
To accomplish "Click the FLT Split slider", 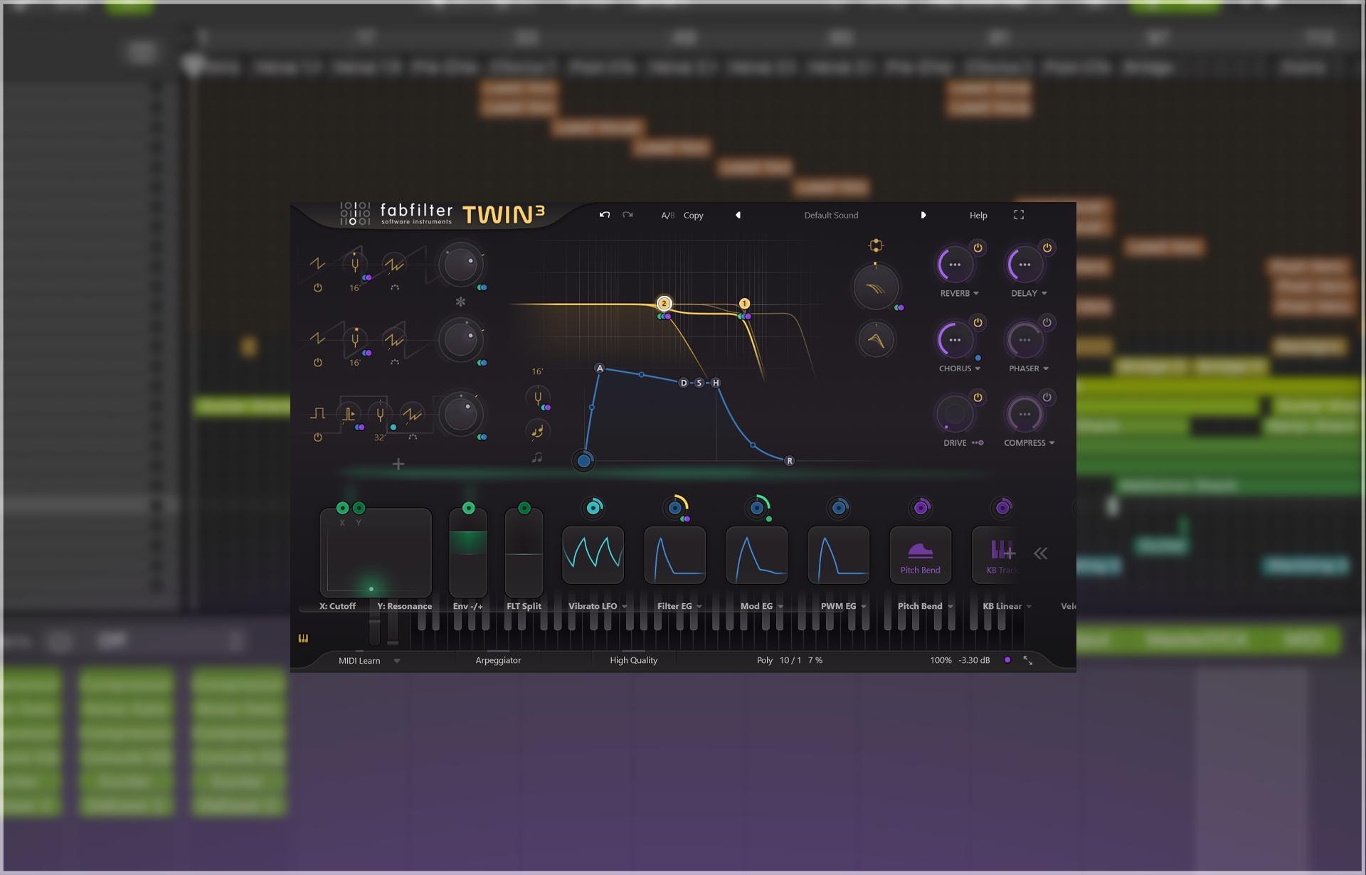I will pyautogui.click(x=524, y=553).
